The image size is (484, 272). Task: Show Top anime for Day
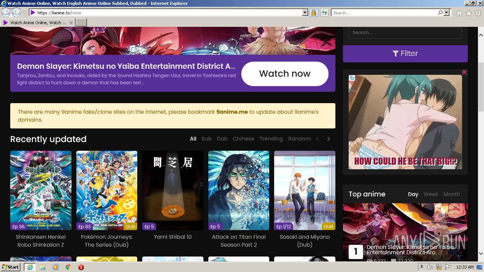[413, 194]
